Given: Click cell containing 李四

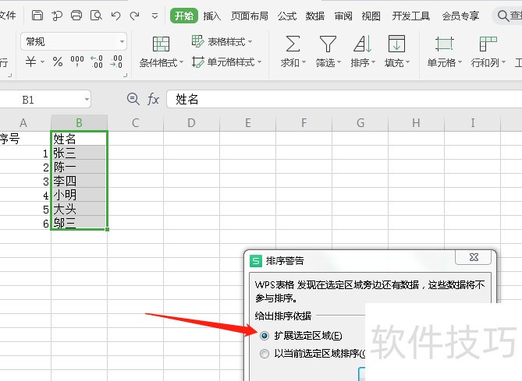Looking at the screenshot, I should point(80,181).
